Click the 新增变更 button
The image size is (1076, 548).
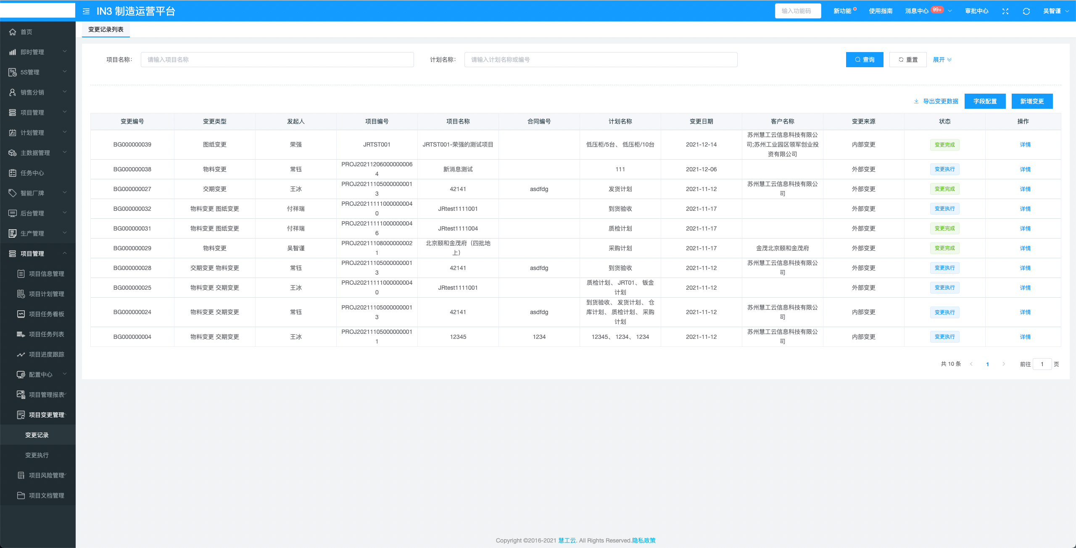[x=1032, y=101]
